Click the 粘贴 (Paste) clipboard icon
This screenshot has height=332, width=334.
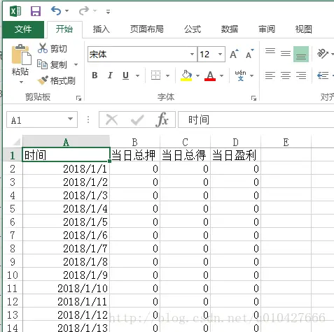point(21,55)
